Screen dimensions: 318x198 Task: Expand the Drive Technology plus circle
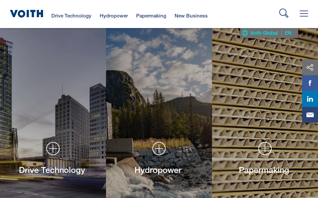pyautogui.click(x=53, y=148)
